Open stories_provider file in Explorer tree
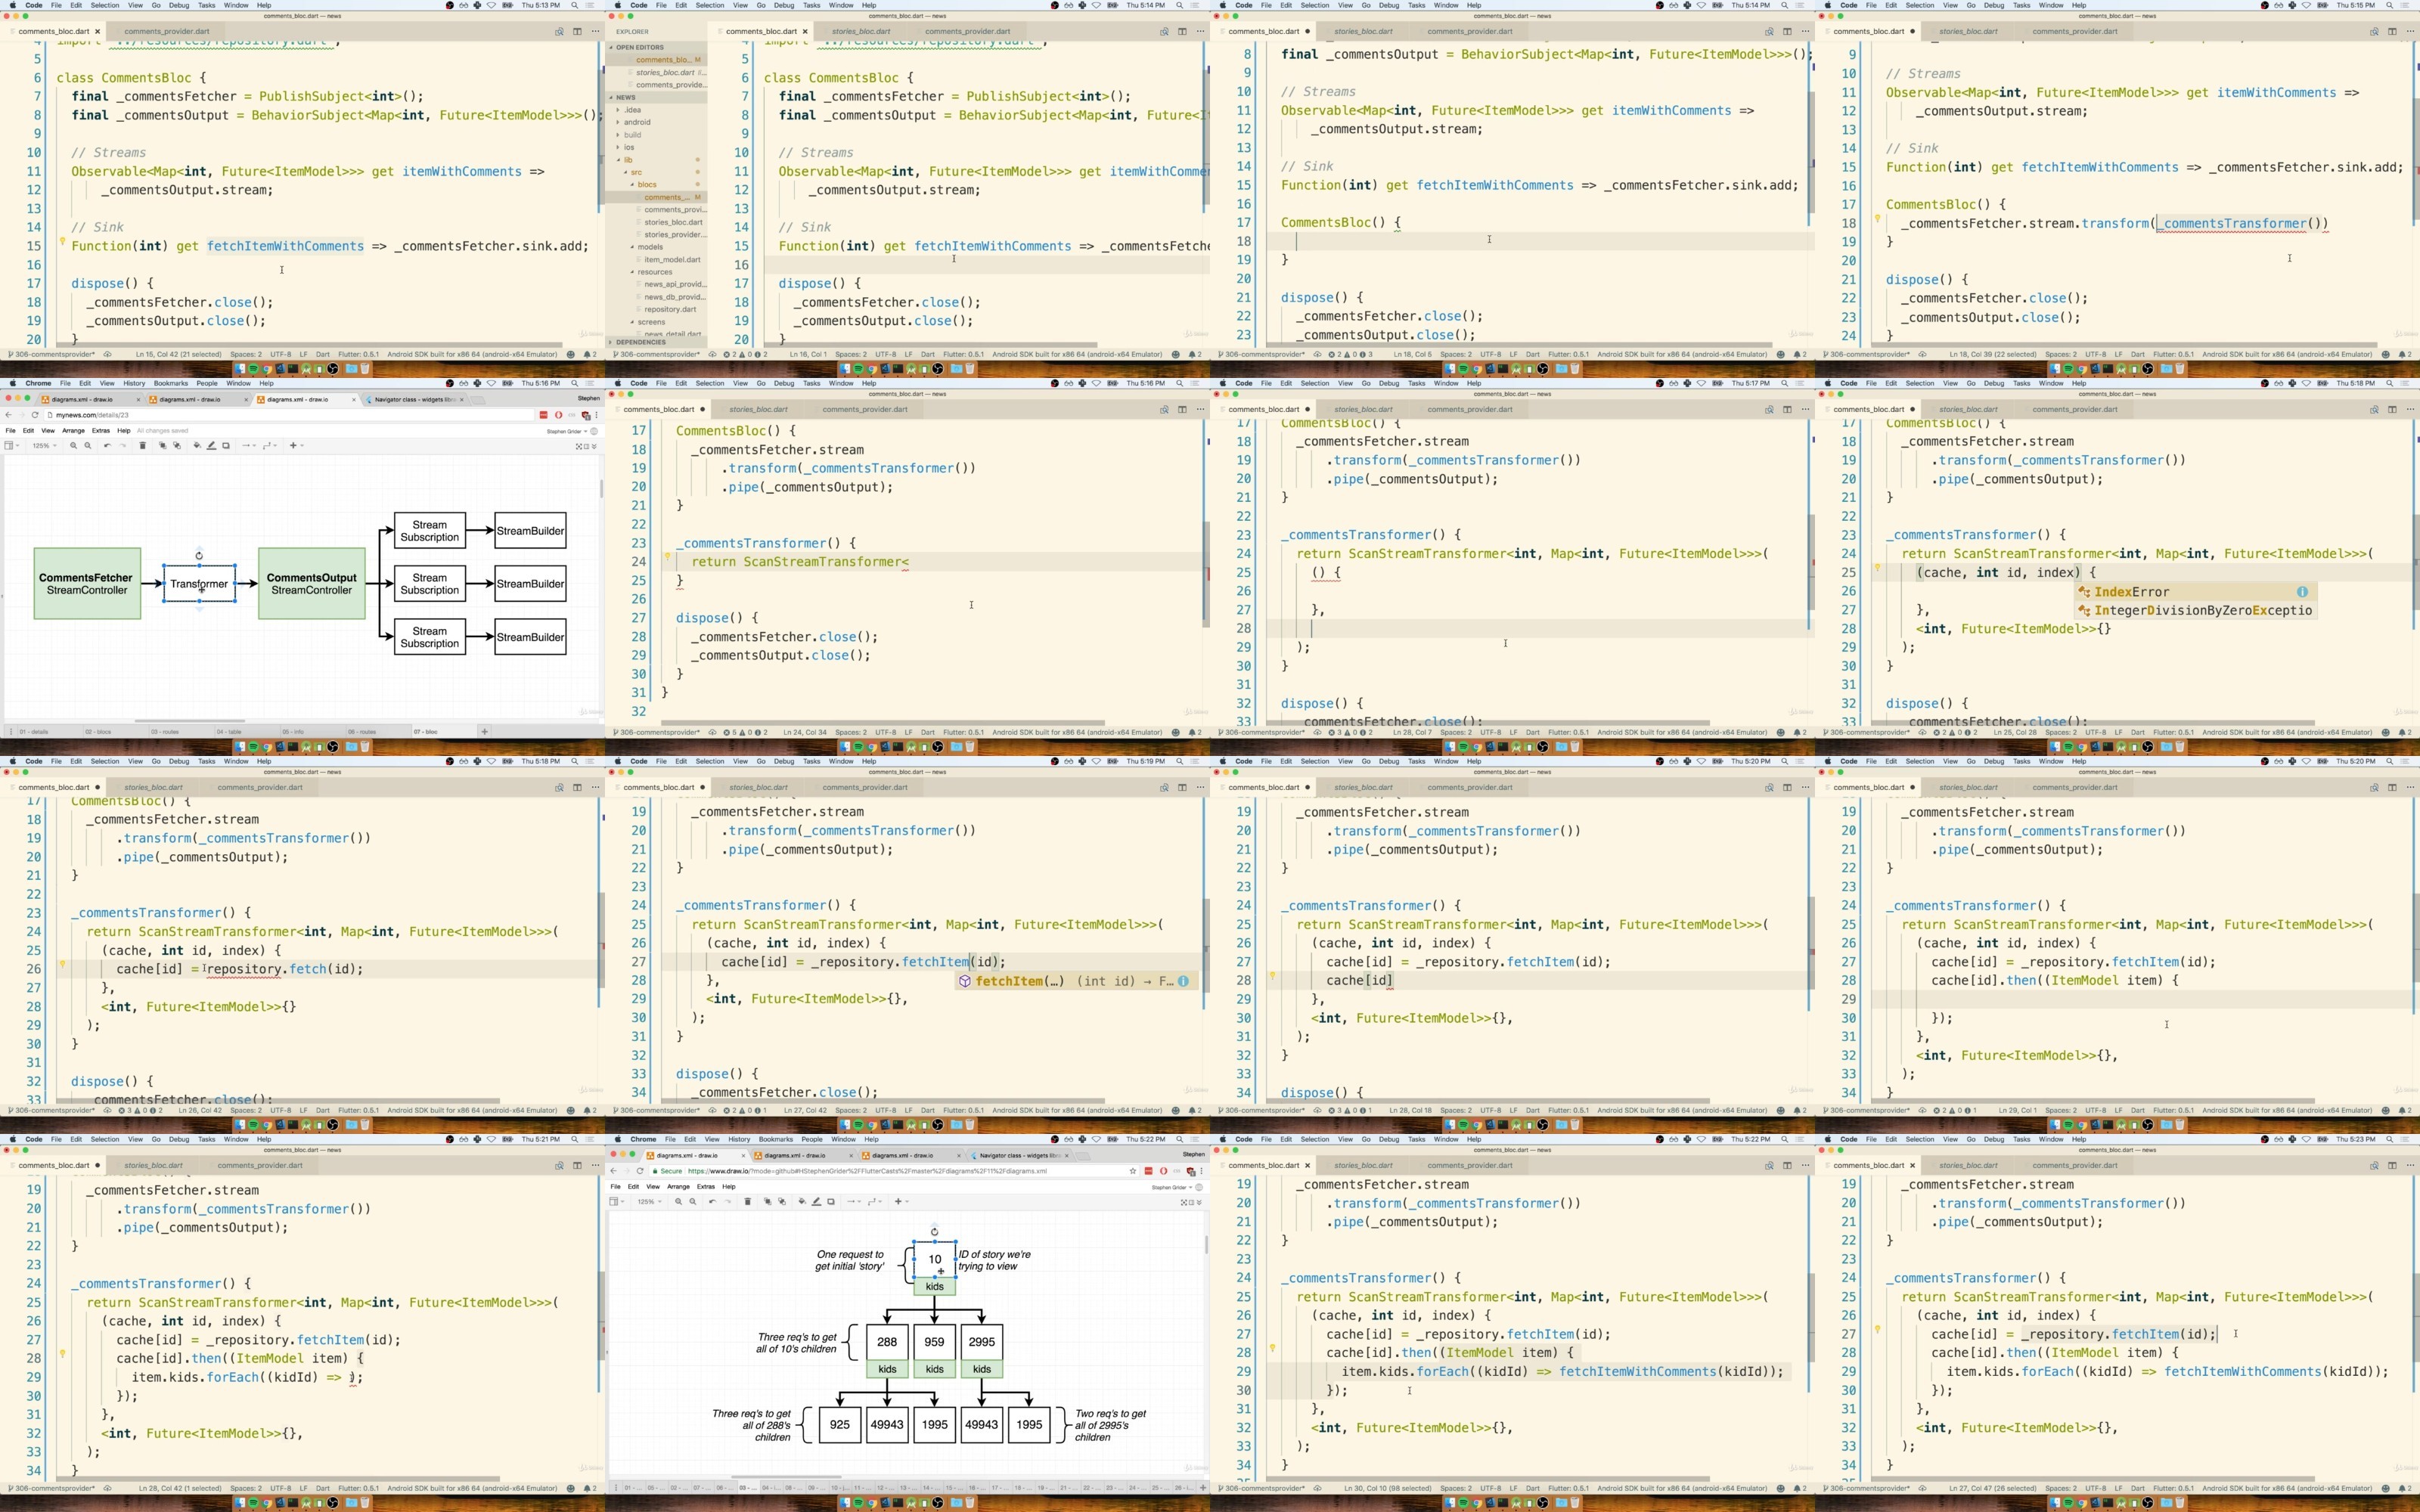2420x1512 pixels. click(674, 235)
